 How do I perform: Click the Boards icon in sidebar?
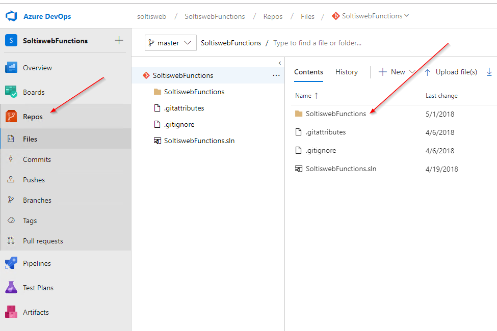coord(11,92)
